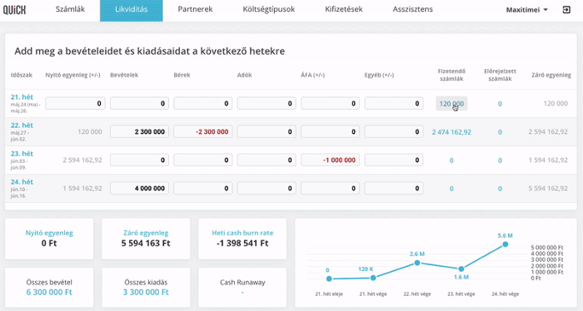Click the Összes bevétel 6 300 000 Ft card
The height and width of the screenshot is (311, 583).
(49, 288)
